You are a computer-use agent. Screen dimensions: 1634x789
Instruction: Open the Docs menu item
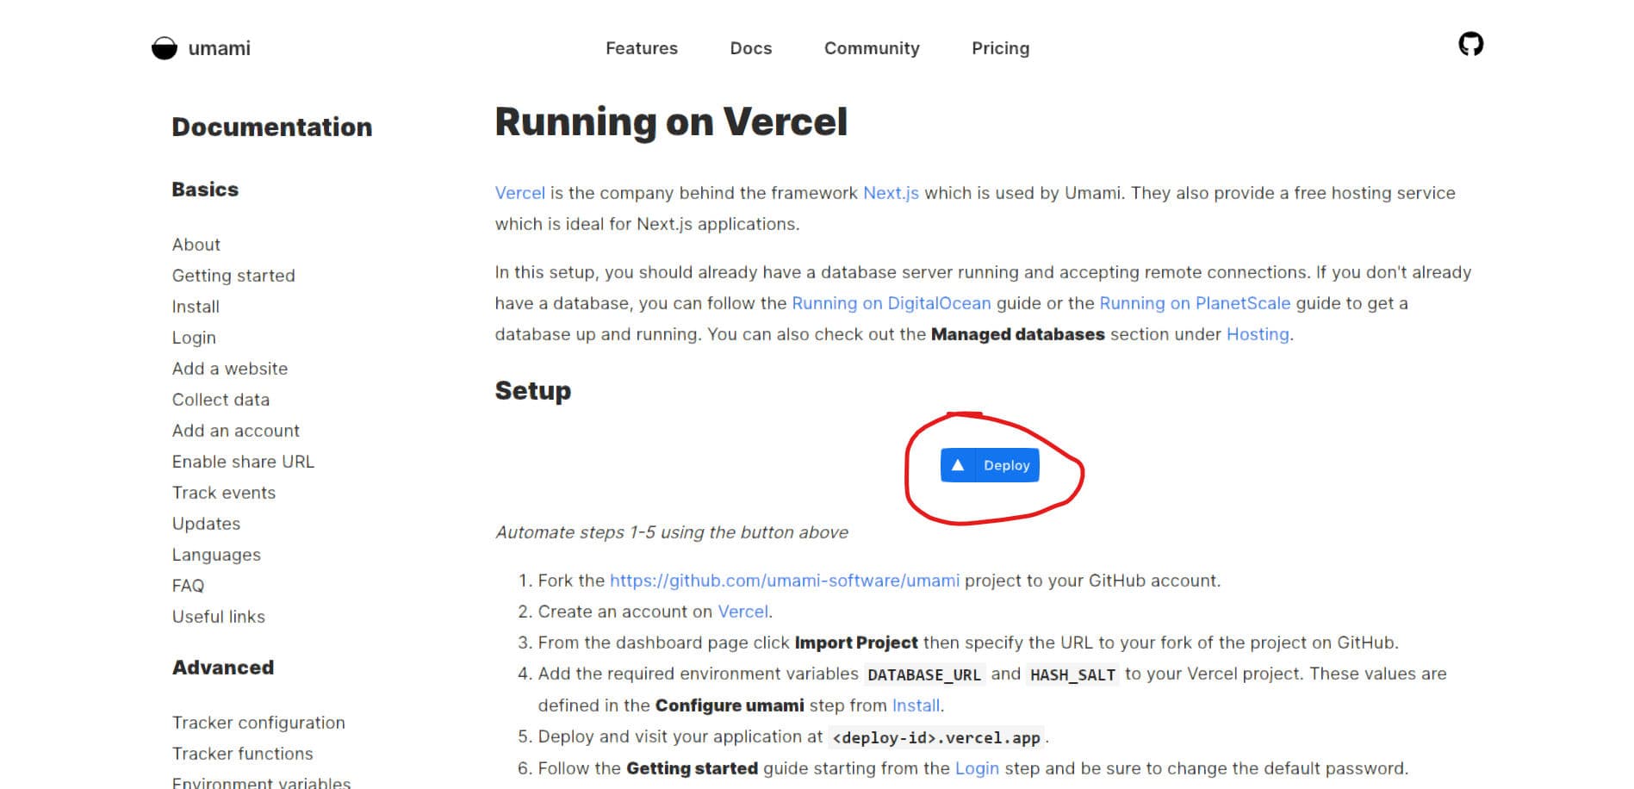tap(750, 48)
